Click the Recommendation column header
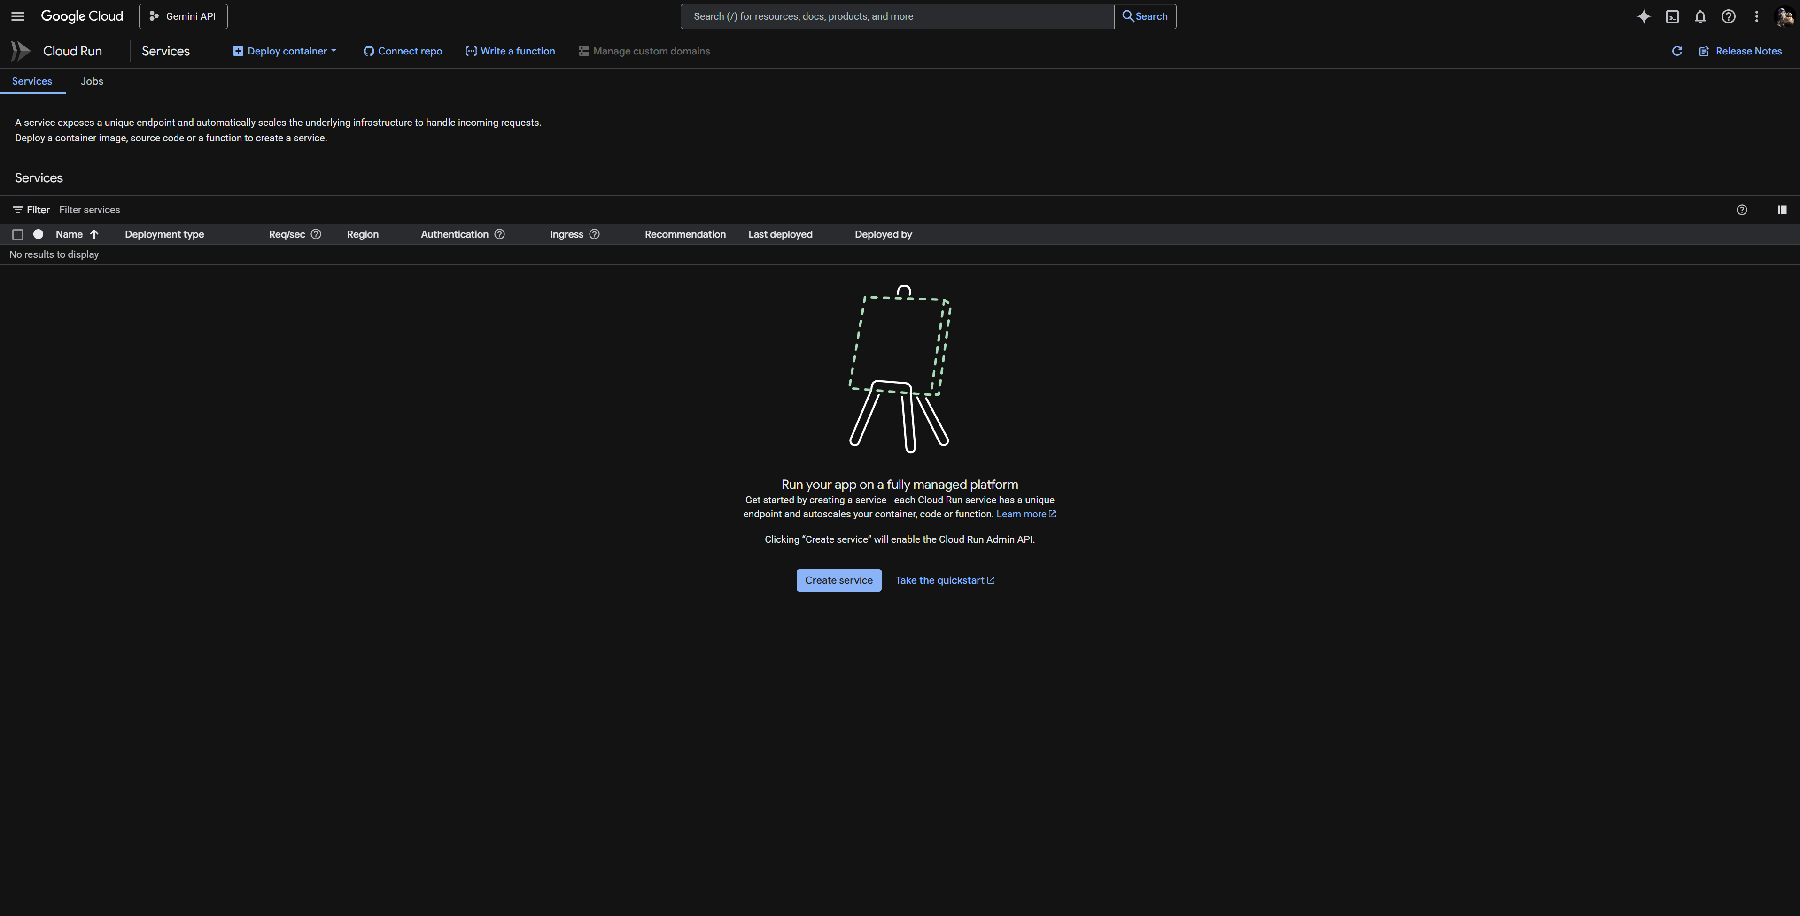The width and height of the screenshot is (1800, 916). coord(685,234)
